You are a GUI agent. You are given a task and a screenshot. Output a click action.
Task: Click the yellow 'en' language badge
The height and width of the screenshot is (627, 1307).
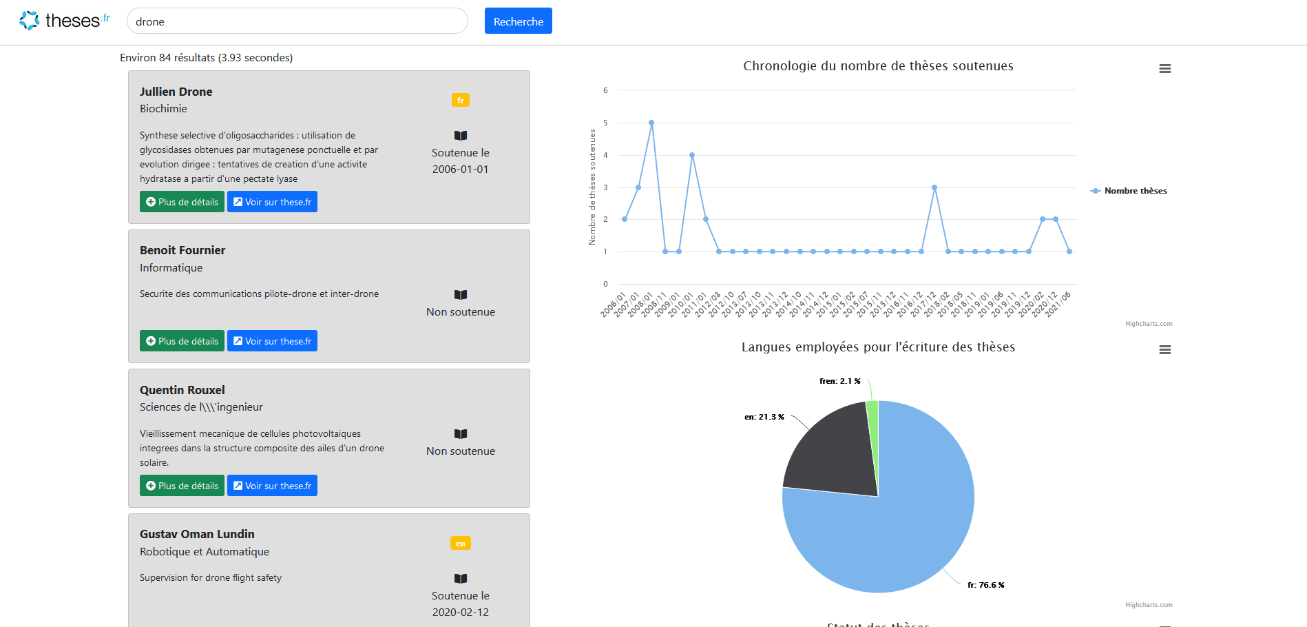[461, 544]
